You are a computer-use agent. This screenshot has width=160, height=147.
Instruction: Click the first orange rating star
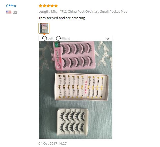[40, 6]
